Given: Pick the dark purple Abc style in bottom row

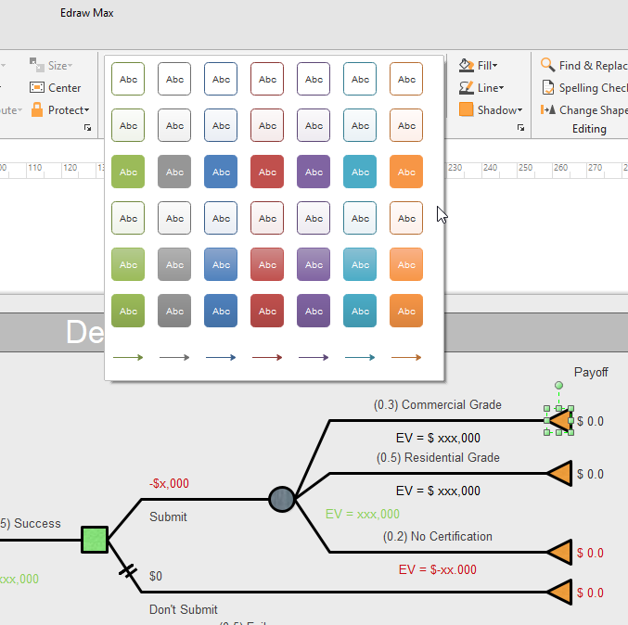Looking at the screenshot, I should click(x=314, y=311).
